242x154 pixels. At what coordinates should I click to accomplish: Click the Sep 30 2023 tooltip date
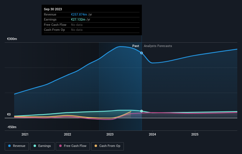coord(53,9)
